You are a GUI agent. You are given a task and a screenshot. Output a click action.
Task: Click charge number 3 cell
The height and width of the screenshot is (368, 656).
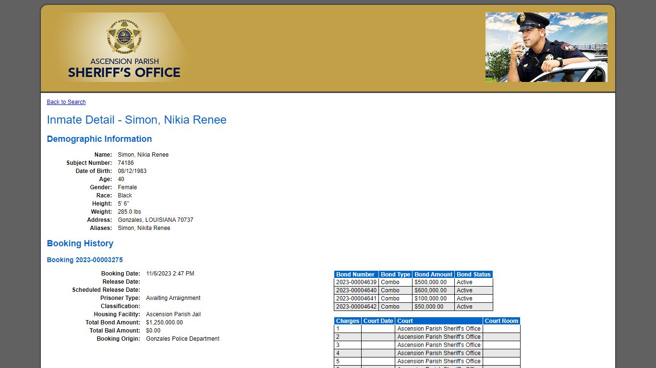click(348, 345)
